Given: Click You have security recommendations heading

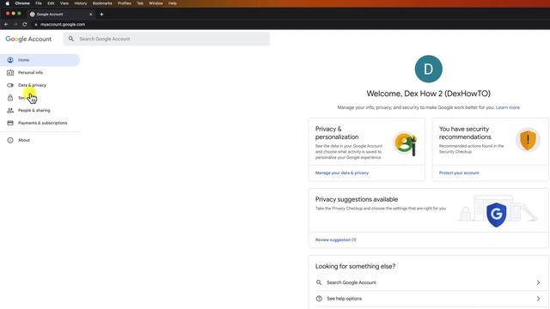Looking at the screenshot, I should pos(465,133).
